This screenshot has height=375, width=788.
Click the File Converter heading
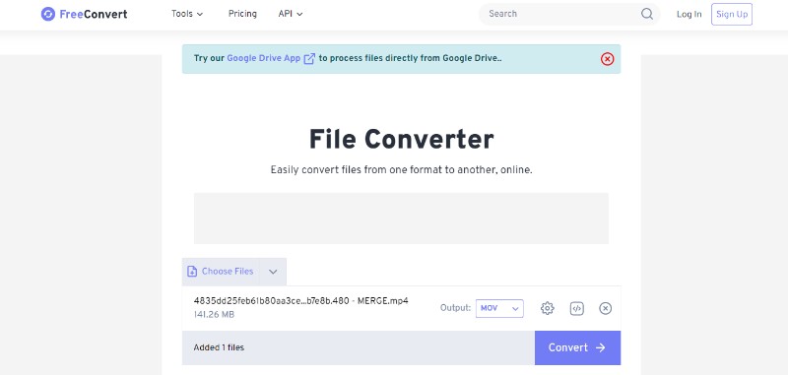pyautogui.click(x=401, y=139)
